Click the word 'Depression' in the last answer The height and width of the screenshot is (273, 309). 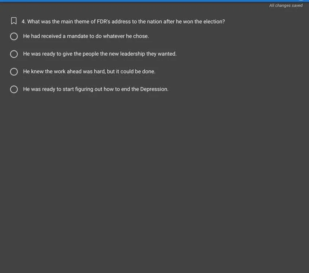click(x=154, y=89)
